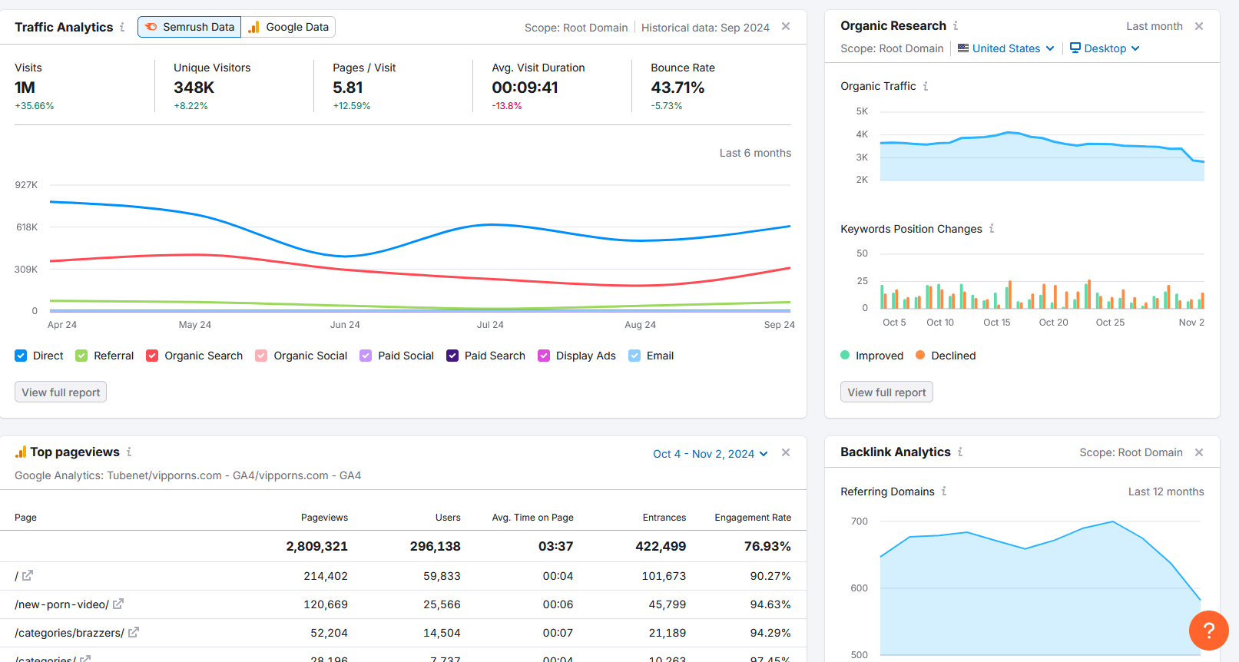Click the Unique Visitors value 348K

(x=194, y=88)
